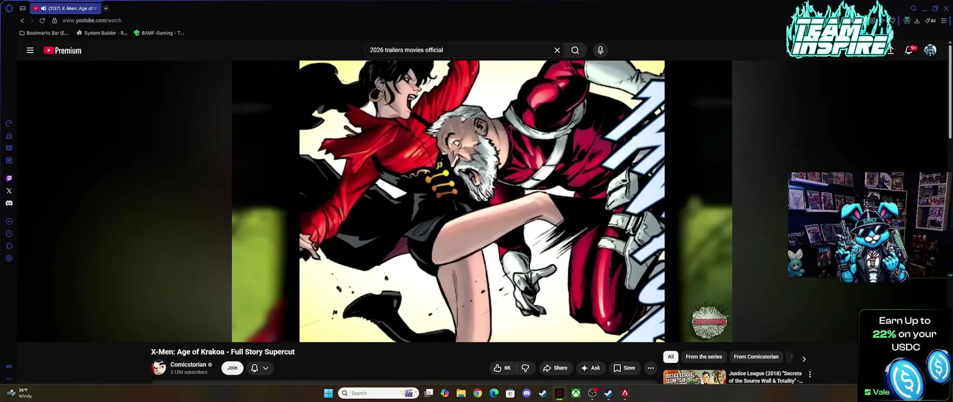Open Opera downloads icon
The width and height of the screenshot is (953, 402).
pyautogui.click(x=917, y=21)
